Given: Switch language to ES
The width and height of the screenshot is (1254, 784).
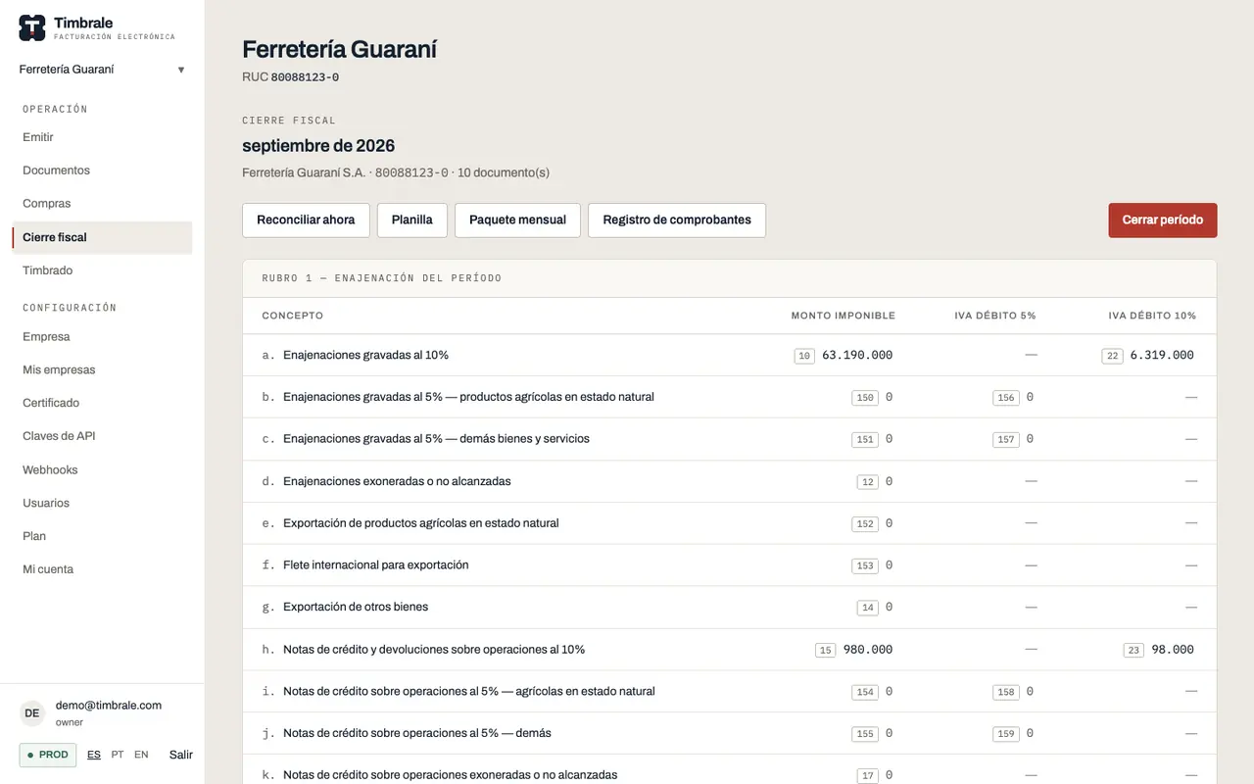Looking at the screenshot, I should pos(94,755).
